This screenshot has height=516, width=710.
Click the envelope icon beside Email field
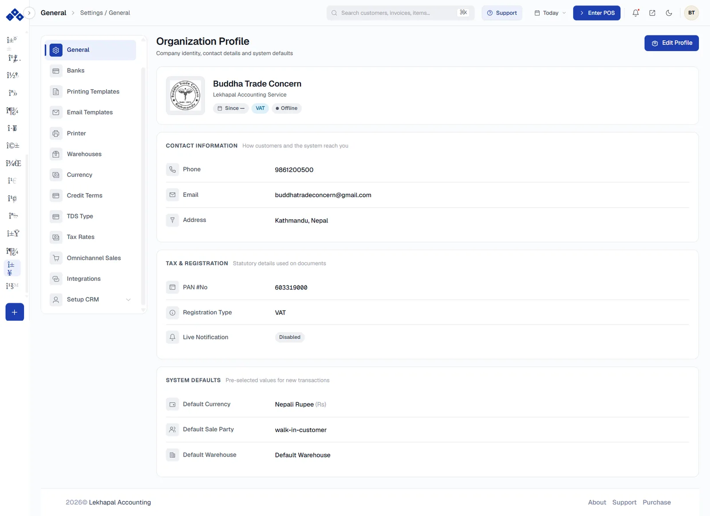tap(173, 195)
